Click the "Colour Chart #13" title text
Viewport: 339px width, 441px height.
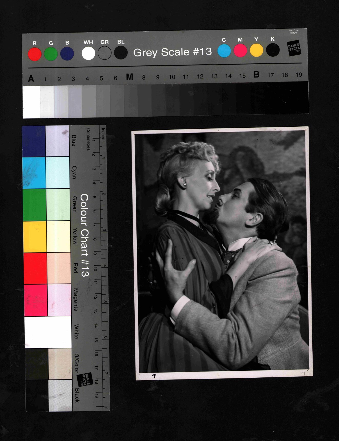point(84,235)
